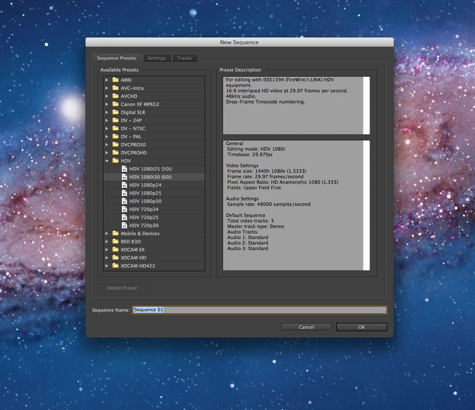The height and width of the screenshot is (410, 475).
Task: Click the Sequence Name input field
Action: [x=259, y=310]
